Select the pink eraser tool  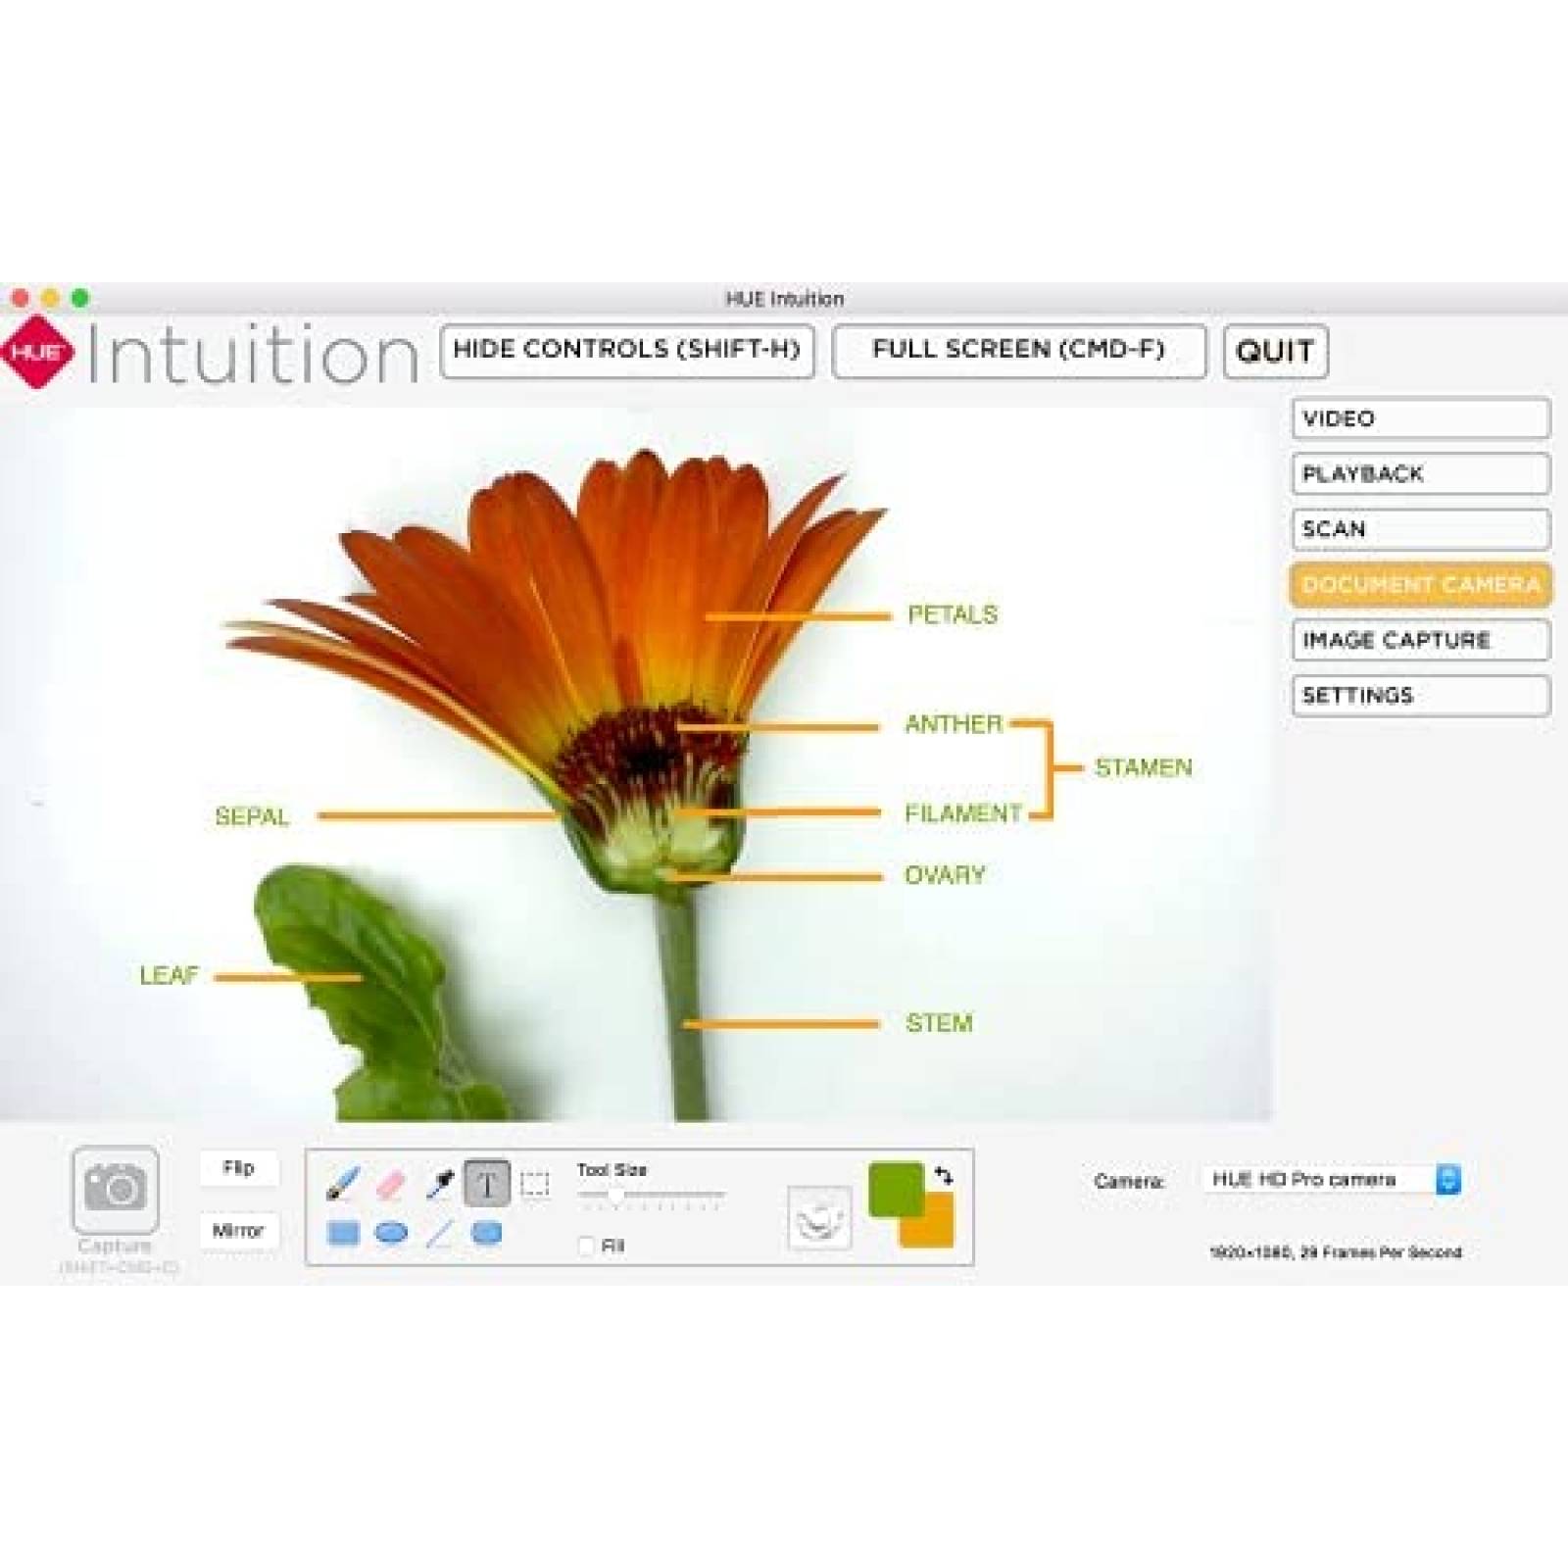390,1184
